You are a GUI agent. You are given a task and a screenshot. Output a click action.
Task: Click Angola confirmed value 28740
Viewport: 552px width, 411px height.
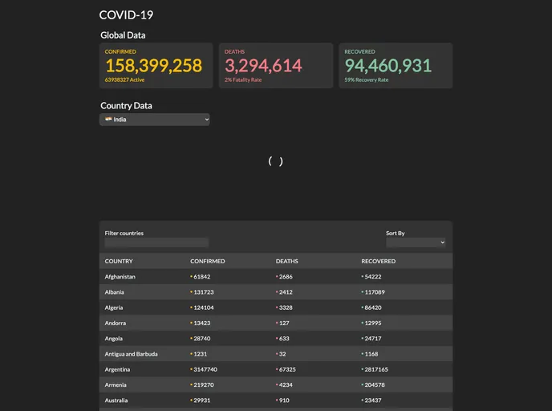[x=201, y=339]
